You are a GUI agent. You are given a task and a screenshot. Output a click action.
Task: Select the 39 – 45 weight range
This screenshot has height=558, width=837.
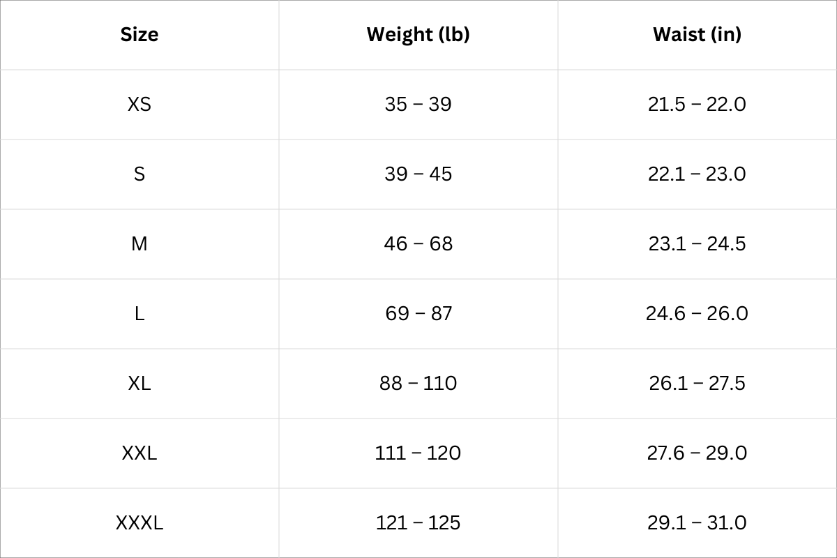(418, 174)
